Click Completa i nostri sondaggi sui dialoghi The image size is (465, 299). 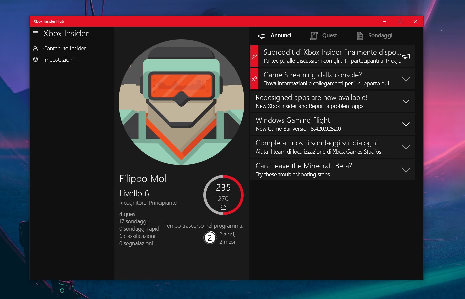(x=317, y=143)
